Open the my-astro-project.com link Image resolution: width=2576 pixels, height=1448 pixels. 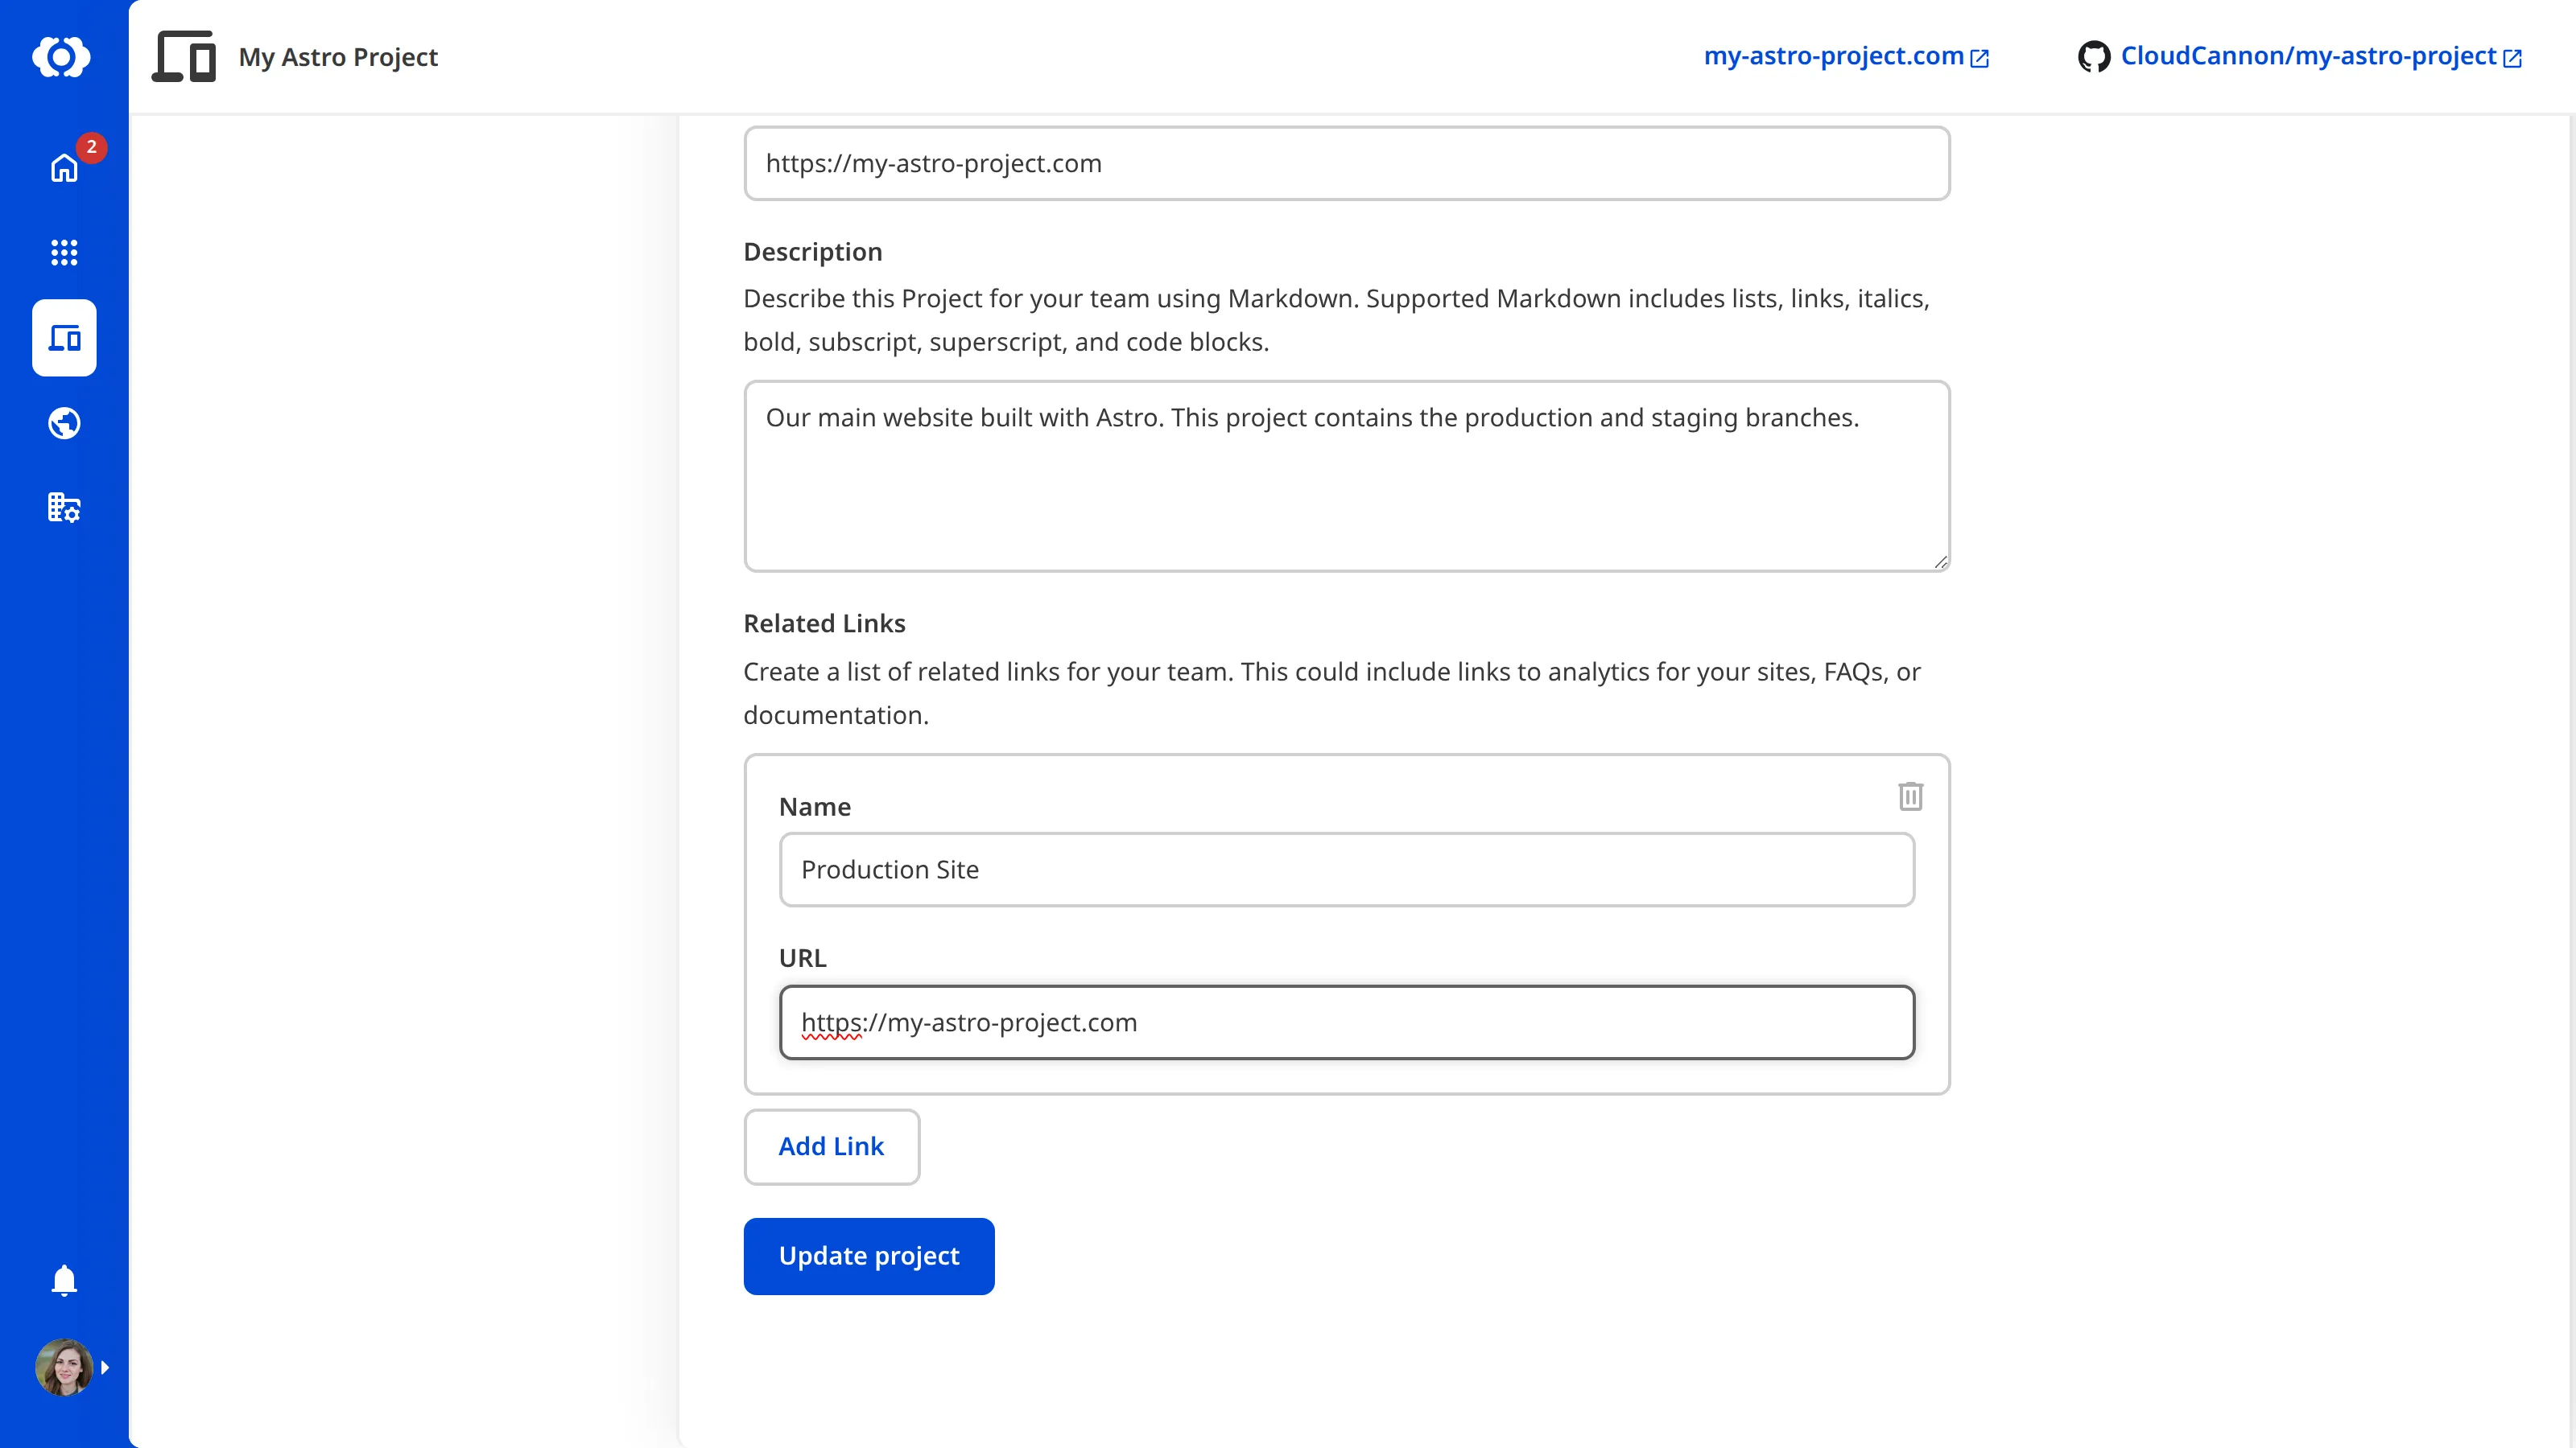coord(1832,56)
